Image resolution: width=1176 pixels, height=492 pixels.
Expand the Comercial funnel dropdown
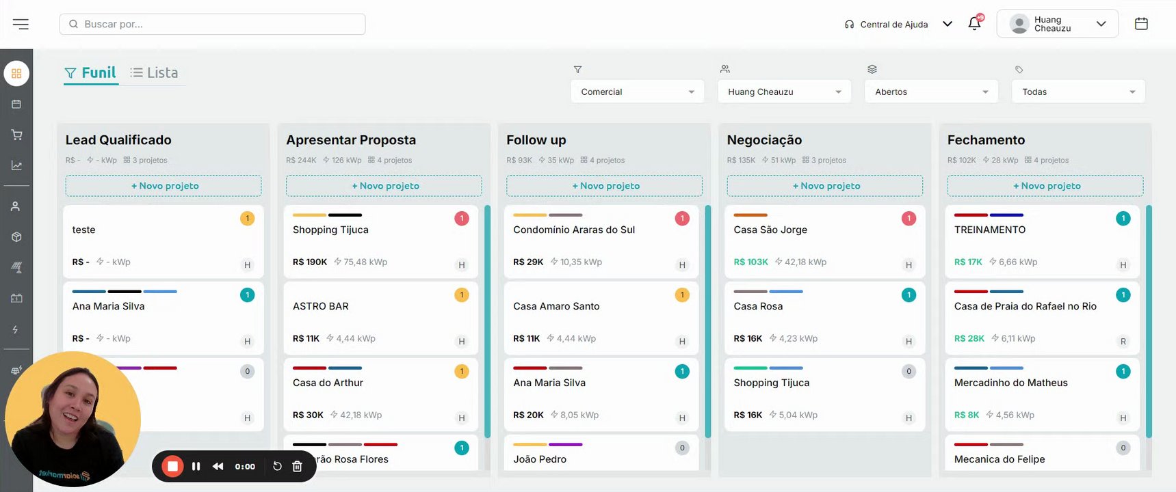(637, 92)
